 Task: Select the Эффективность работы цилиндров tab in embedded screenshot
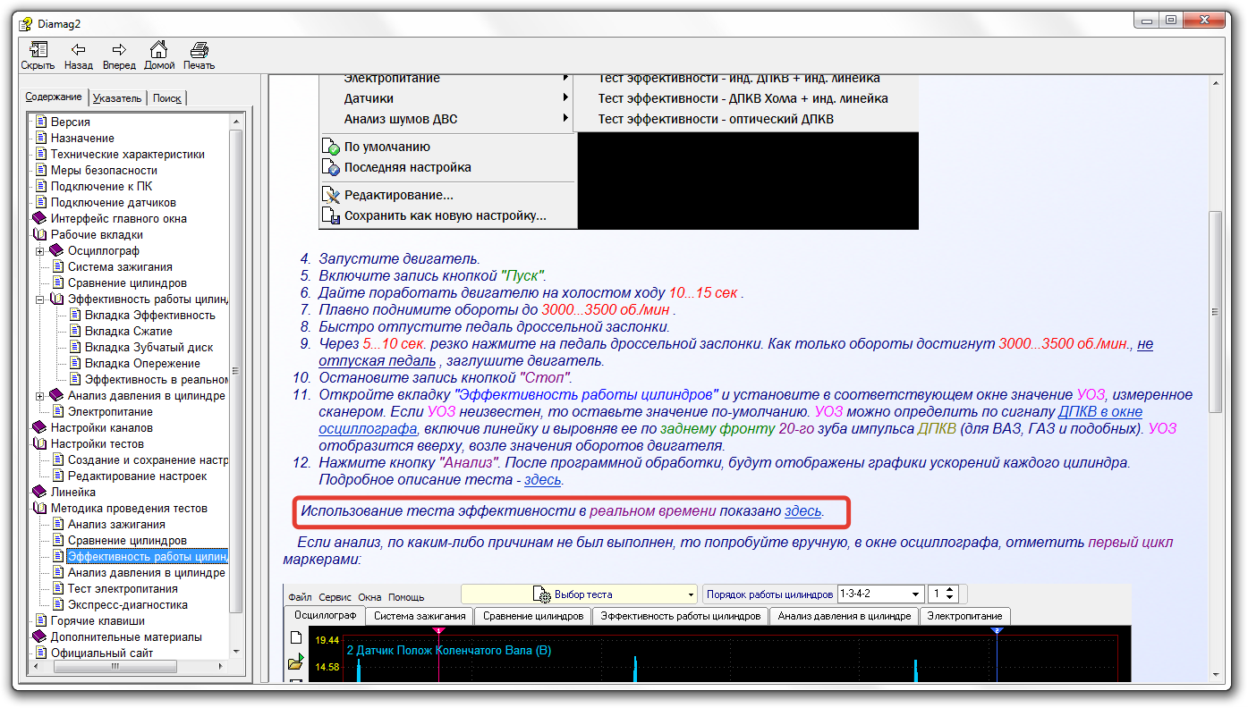tap(681, 616)
